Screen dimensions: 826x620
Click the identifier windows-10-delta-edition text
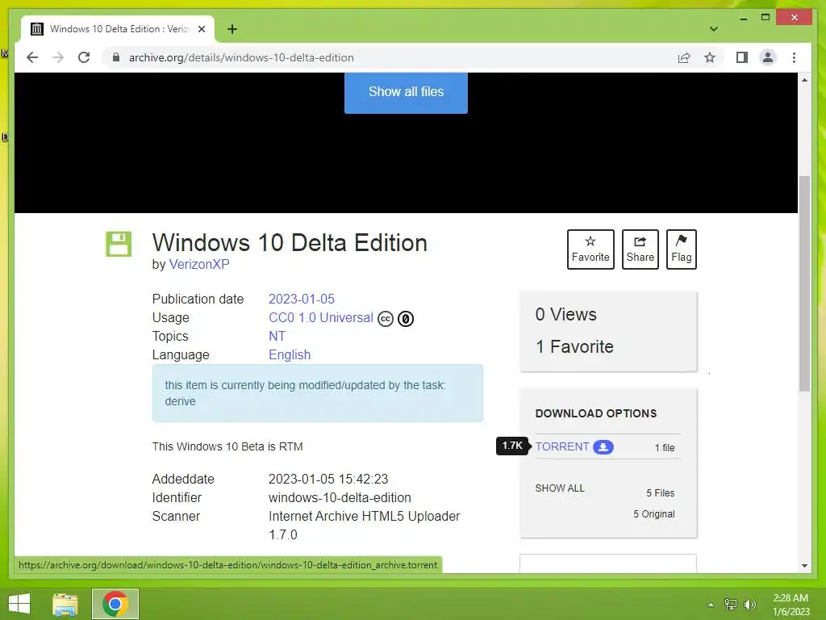340,497
